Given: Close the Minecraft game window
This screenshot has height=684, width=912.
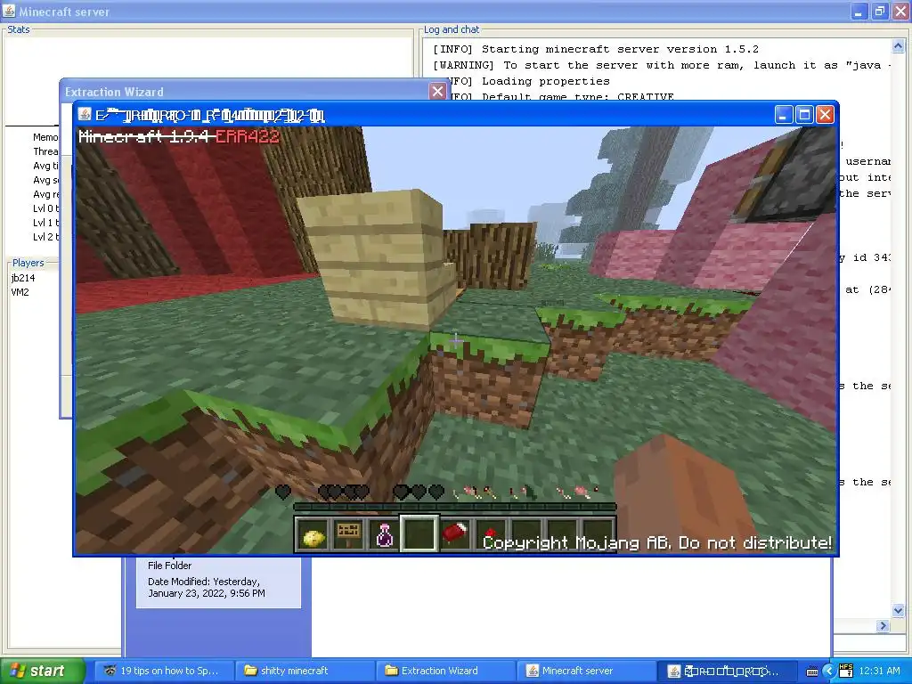Looking at the screenshot, I should (x=825, y=115).
